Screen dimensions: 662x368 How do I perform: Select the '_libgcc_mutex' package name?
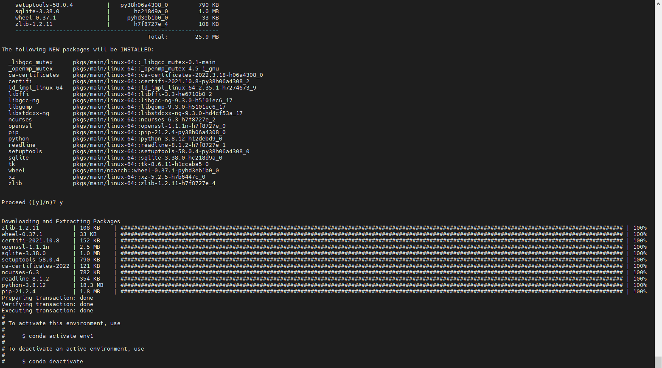[31, 62]
